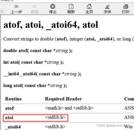Refresh the help page via 刷新 icon
Image resolution: width=134 pixels, height=130 pixels.
(x=71, y=9)
